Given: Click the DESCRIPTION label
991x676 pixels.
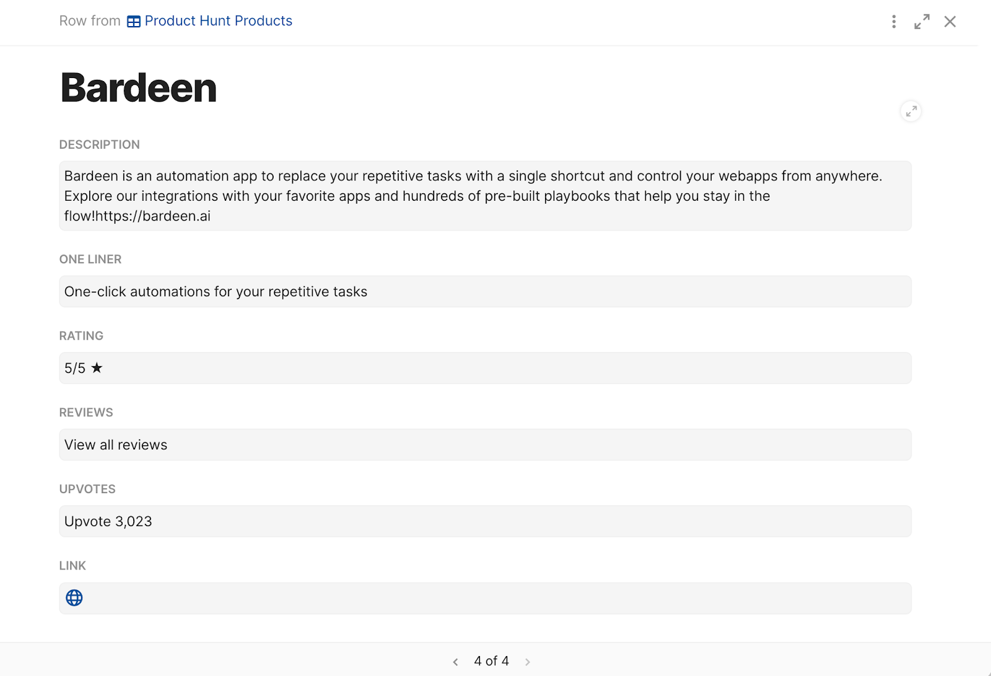Looking at the screenshot, I should point(100,144).
